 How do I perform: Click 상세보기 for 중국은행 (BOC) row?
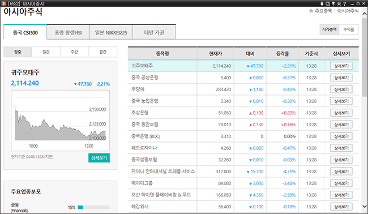(x=341, y=136)
